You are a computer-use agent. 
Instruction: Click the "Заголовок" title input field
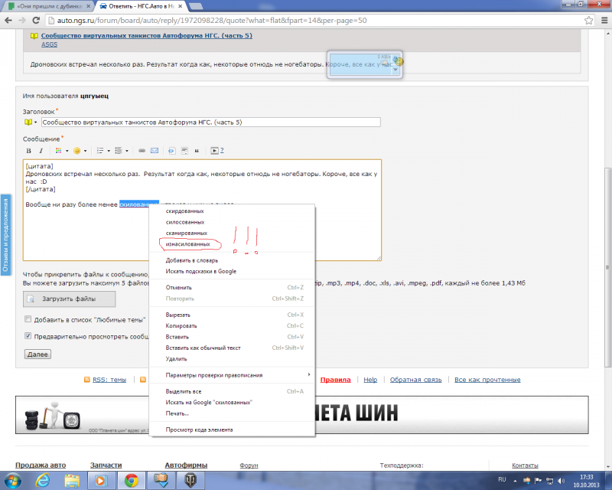coord(210,122)
